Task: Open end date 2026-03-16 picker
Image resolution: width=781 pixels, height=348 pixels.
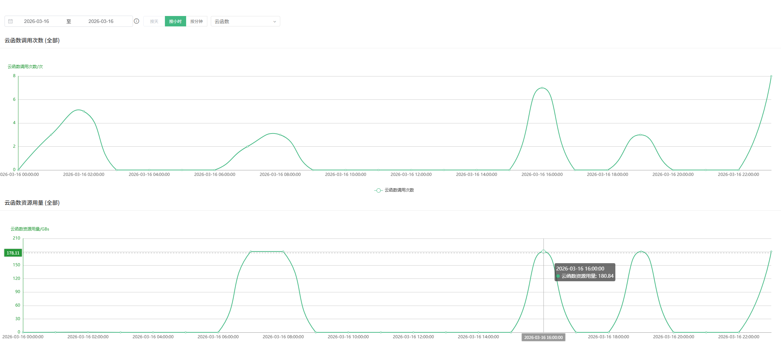Action: 101,21
